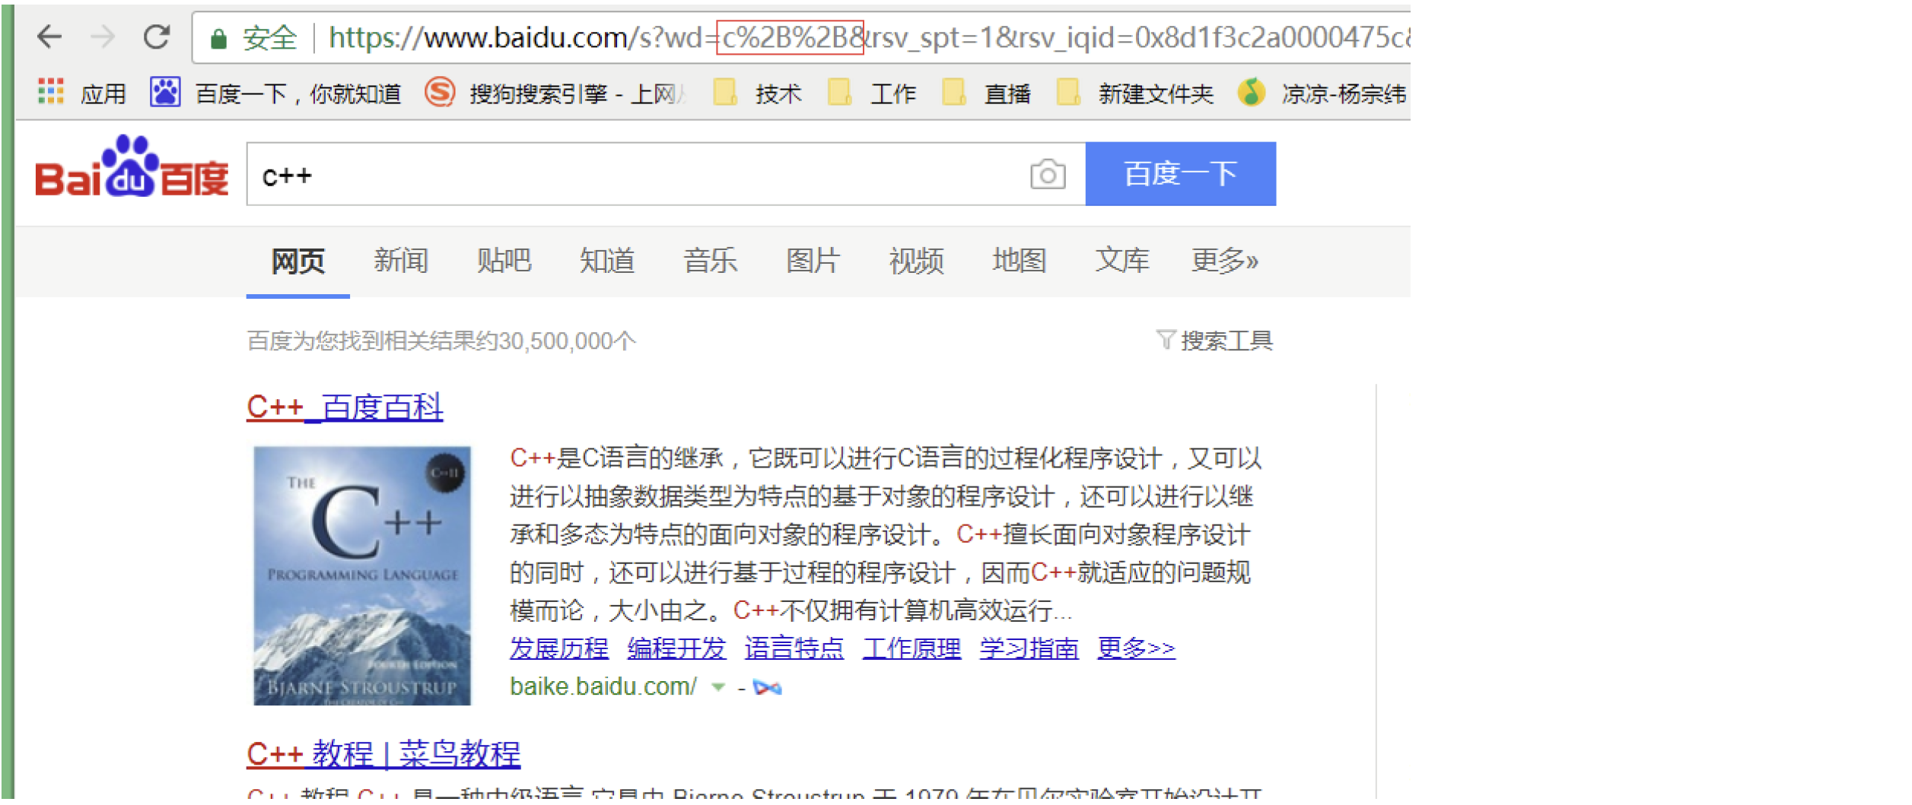
Task: Click the baike.baidu.com/ green URL
Action: coord(603,688)
